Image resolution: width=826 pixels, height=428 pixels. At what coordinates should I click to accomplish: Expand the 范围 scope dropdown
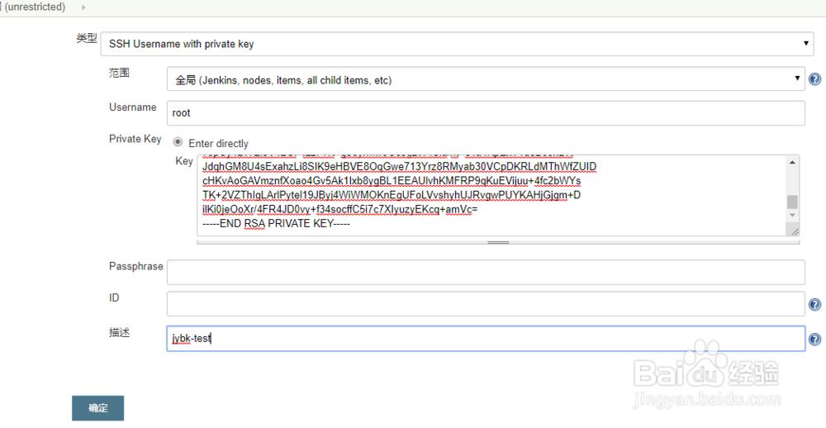pyautogui.click(x=486, y=80)
